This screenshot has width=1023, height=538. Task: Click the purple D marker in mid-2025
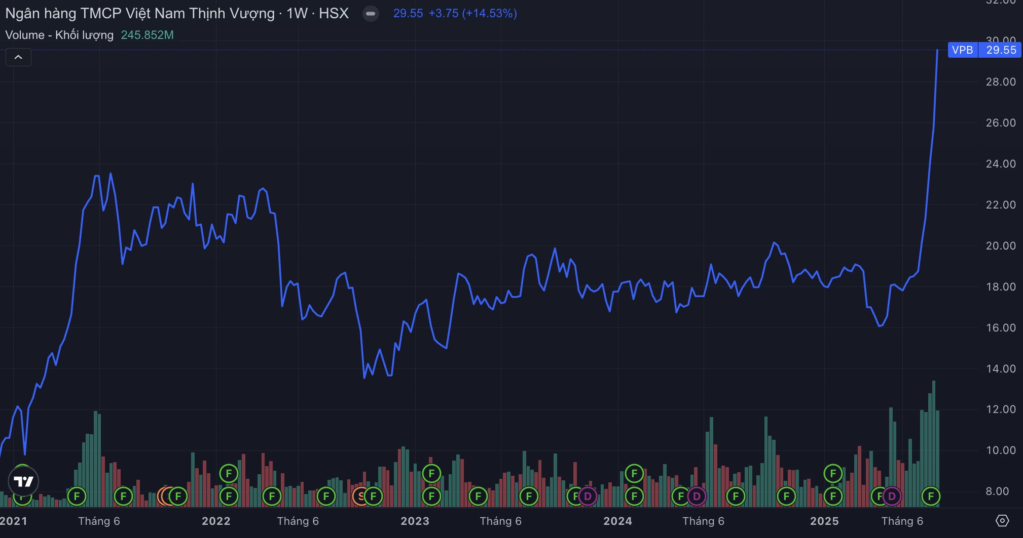(892, 496)
